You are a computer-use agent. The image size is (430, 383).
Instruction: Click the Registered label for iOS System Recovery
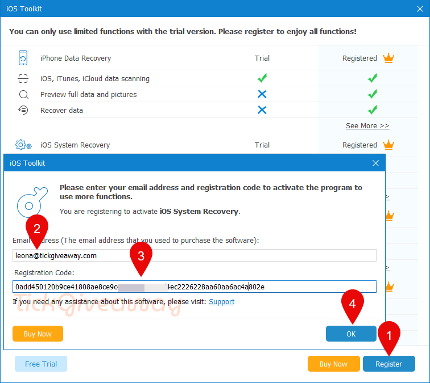tap(359, 145)
